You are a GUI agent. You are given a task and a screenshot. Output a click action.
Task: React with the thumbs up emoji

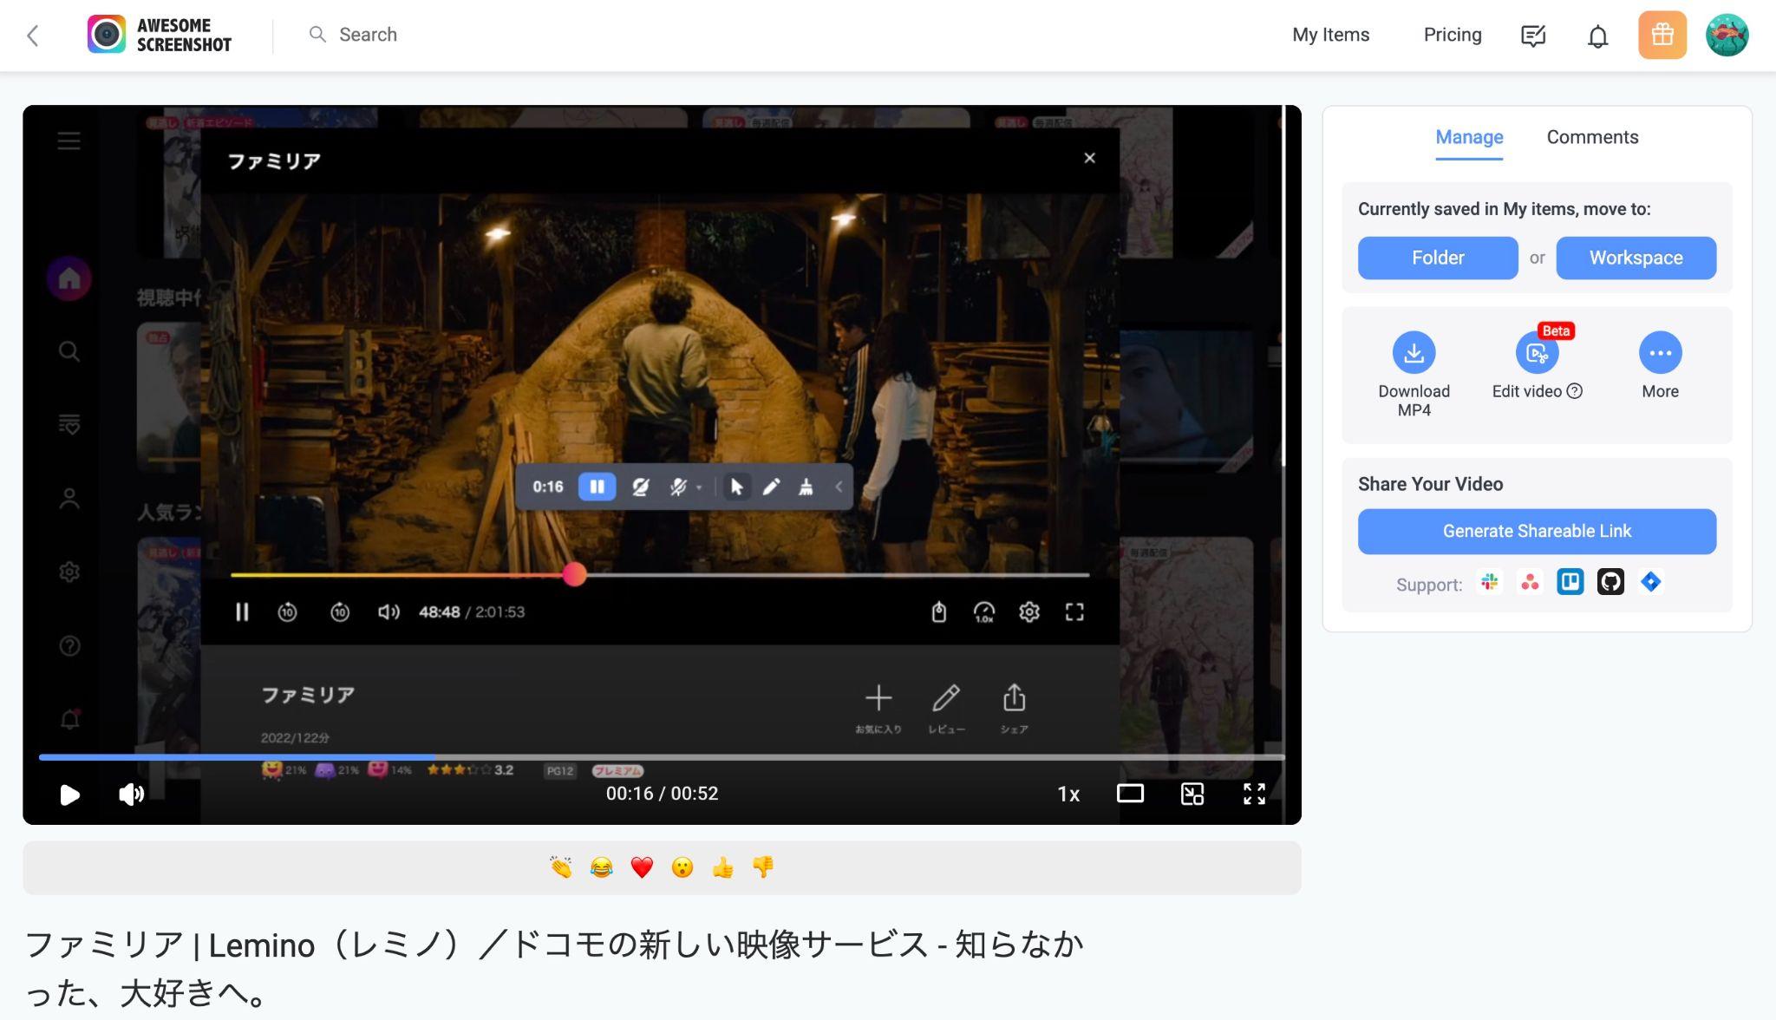click(722, 867)
